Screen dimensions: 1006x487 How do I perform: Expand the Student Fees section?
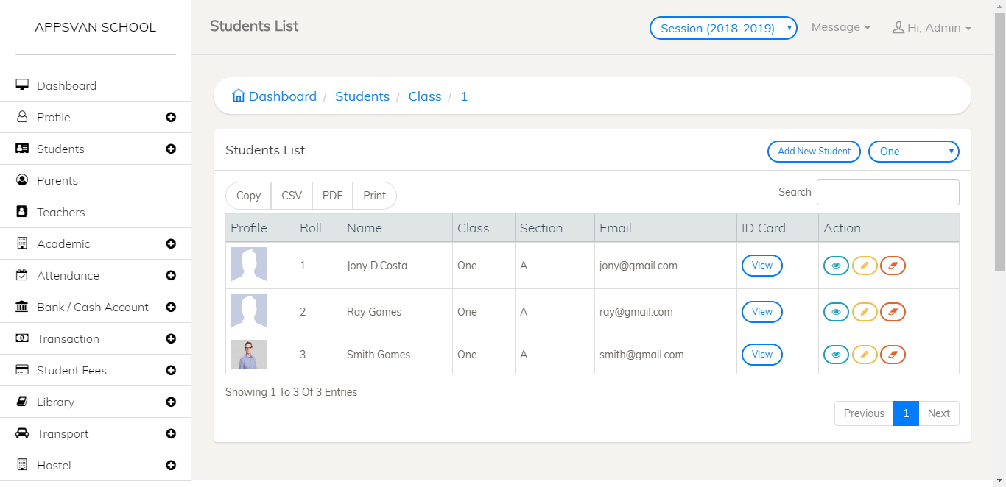tap(171, 370)
